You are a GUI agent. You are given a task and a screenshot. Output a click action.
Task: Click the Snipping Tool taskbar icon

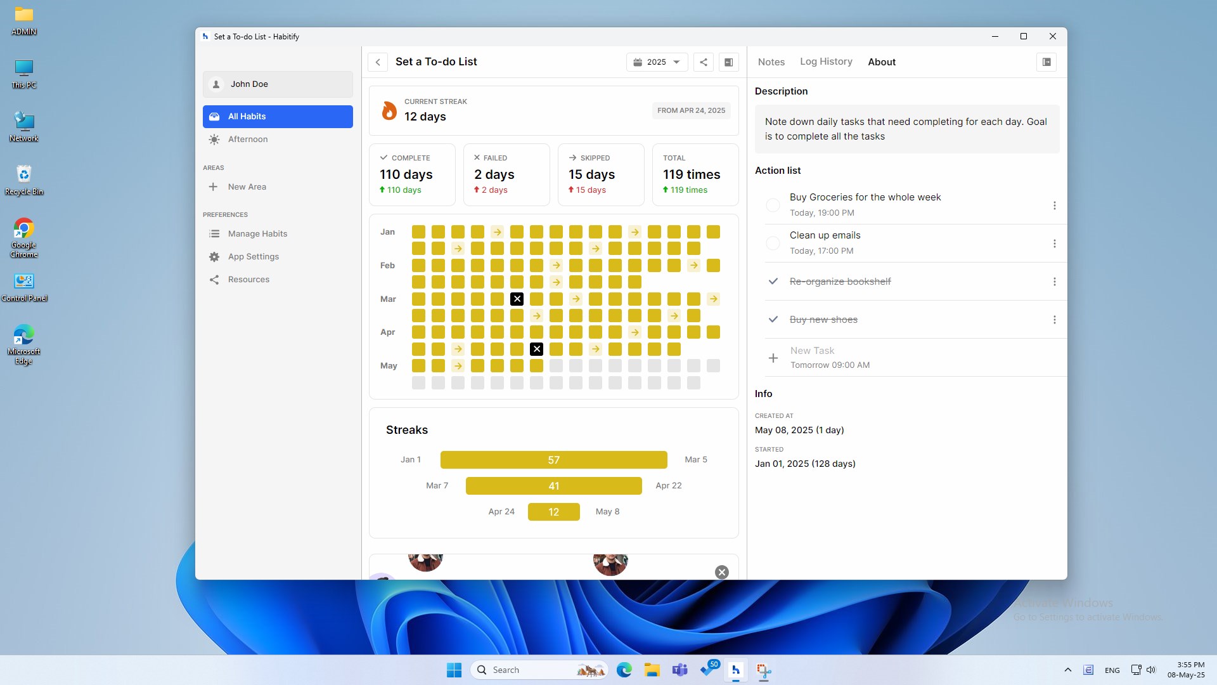pos(763,670)
